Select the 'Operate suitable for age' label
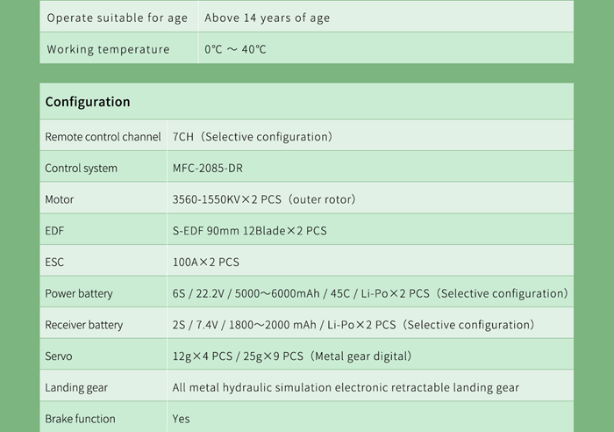The width and height of the screenshot is (614, 432). 117,18
